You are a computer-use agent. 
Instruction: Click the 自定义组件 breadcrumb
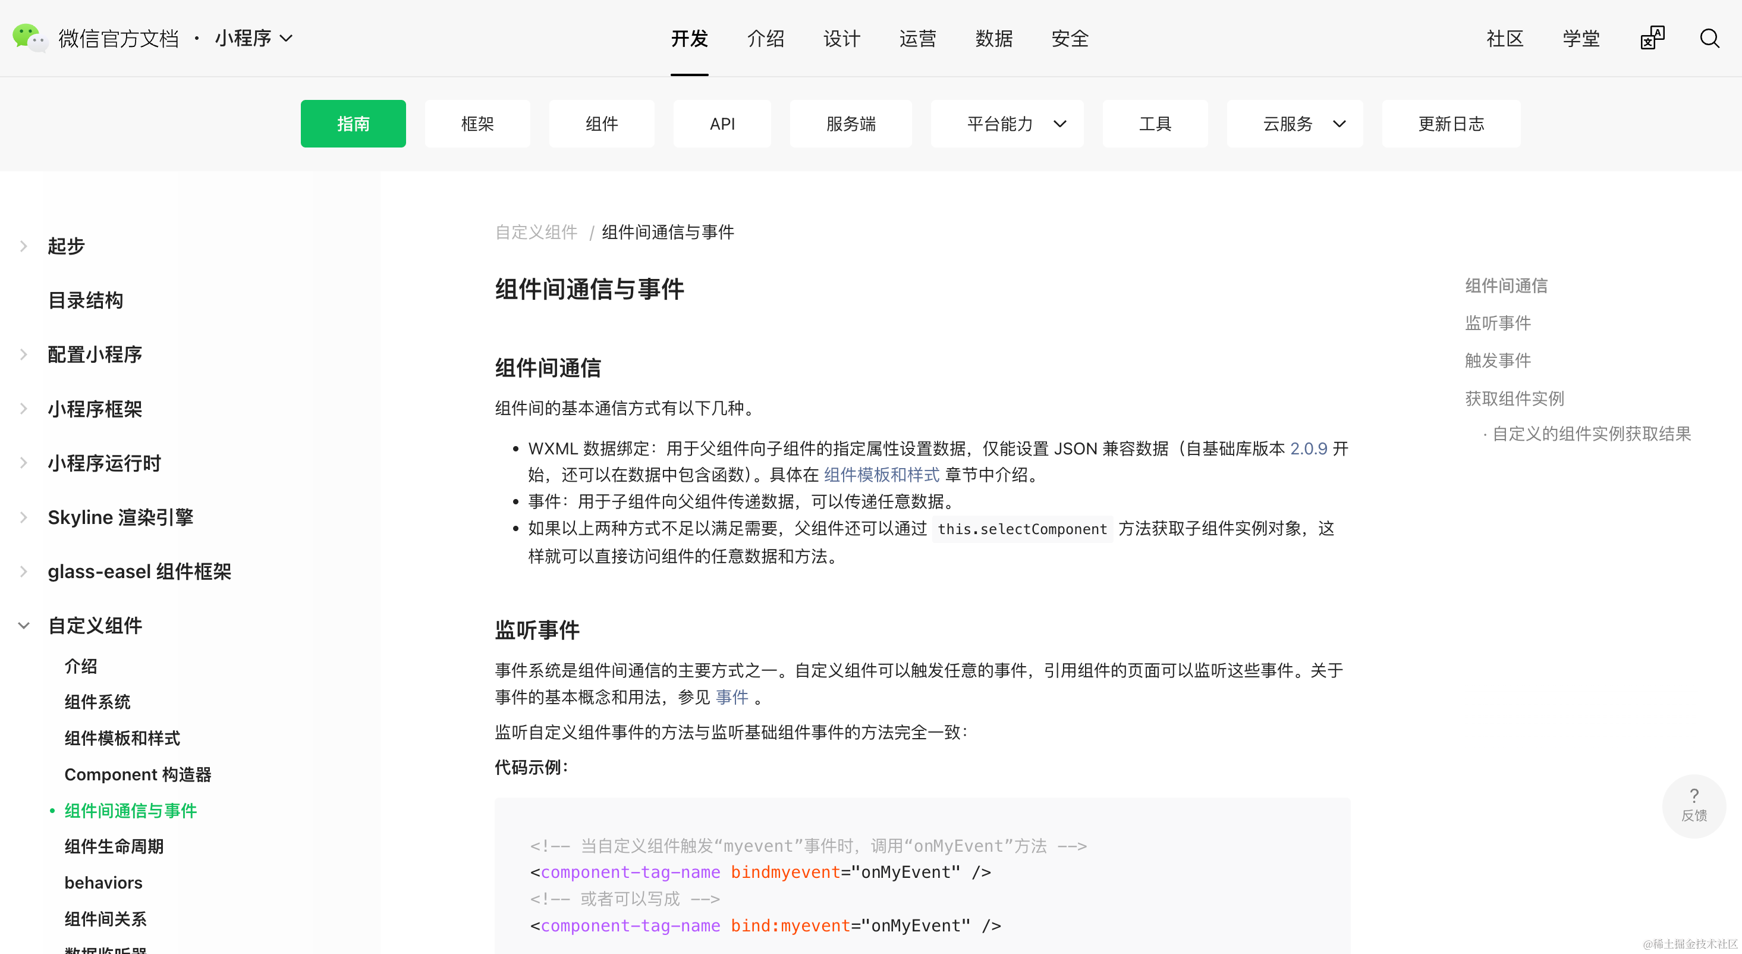tap(536, 232)
